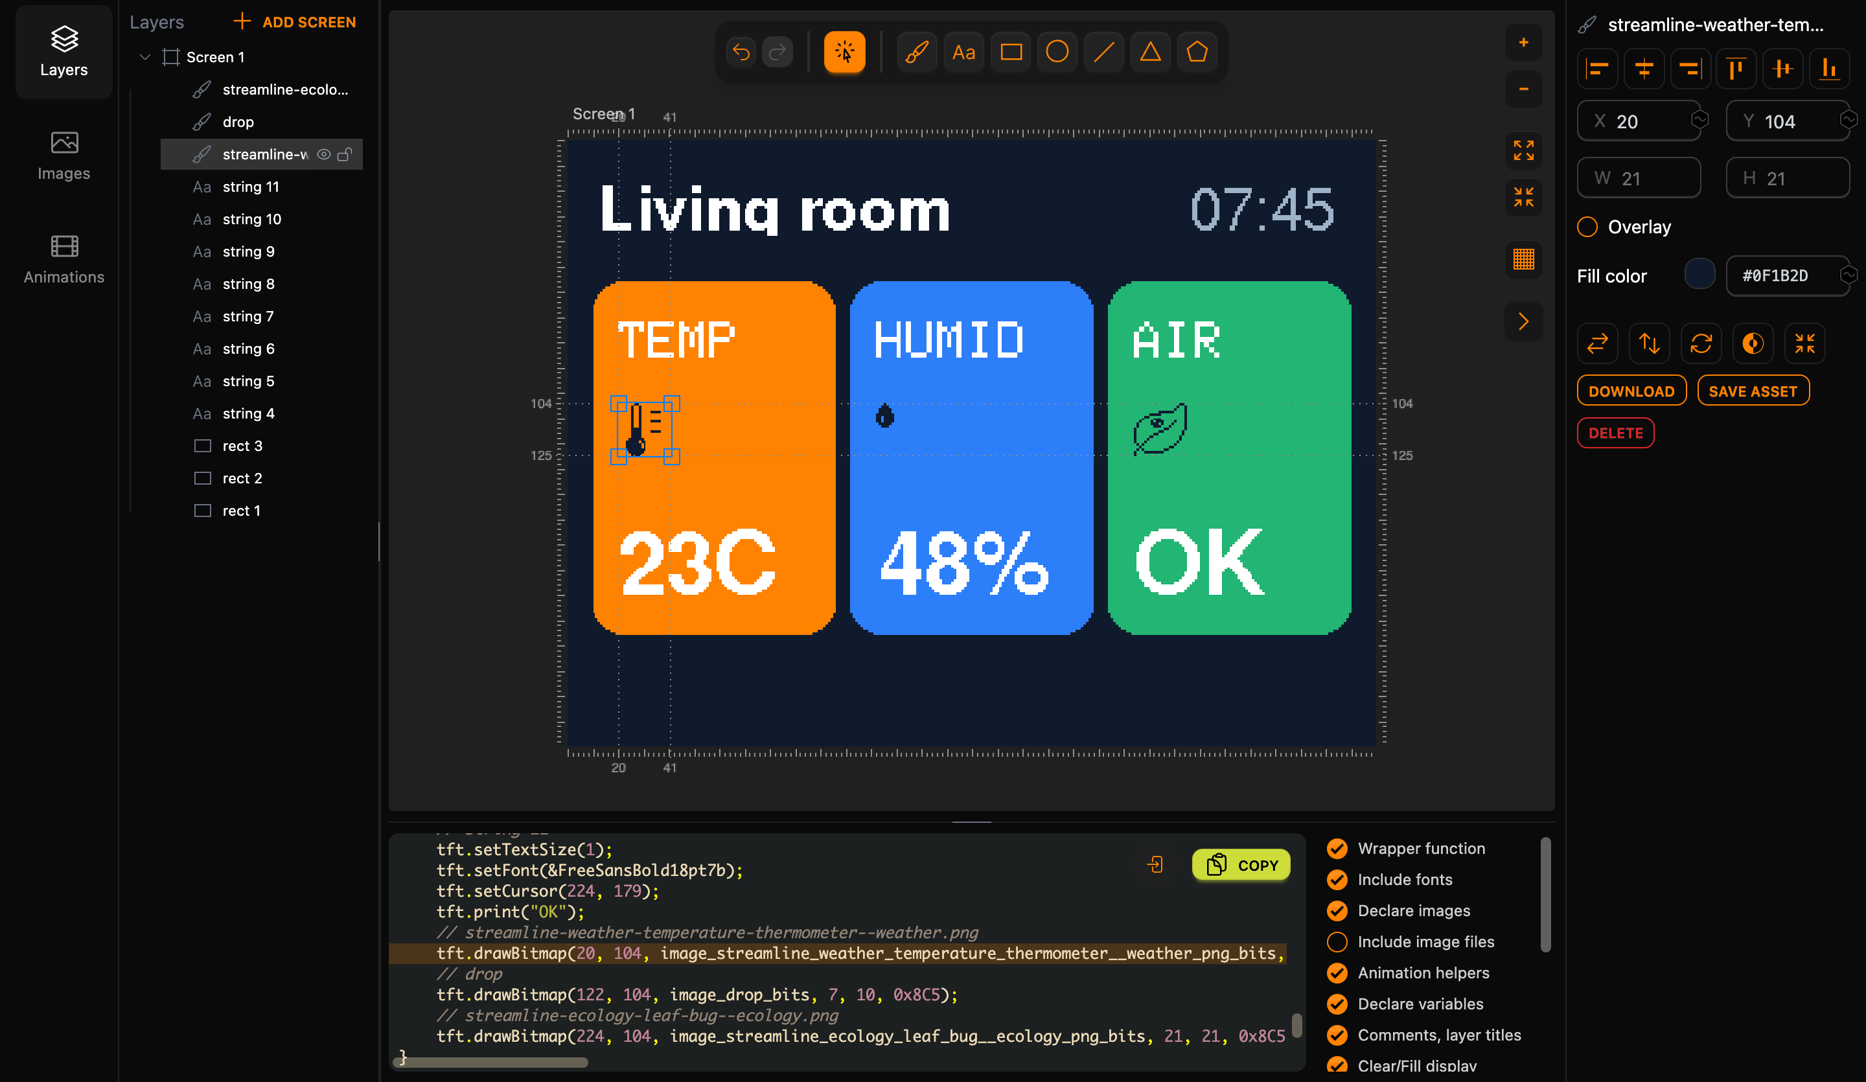The height and width of the screenshot is (1082, 1866).
Task: Click the import code icon beside COPY
Action: (x=1155, y=864)
